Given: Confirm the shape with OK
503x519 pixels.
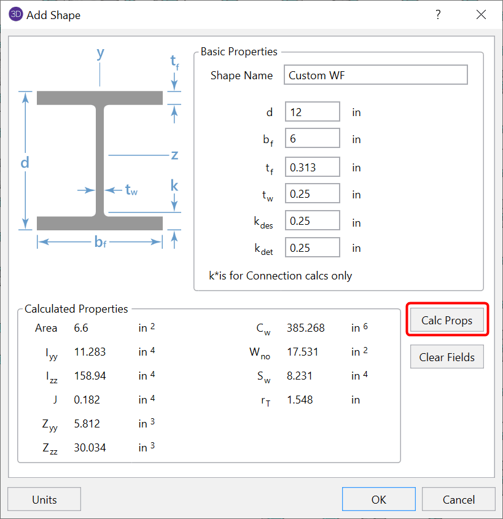Looking at the screenshot, I should point(378,499).
